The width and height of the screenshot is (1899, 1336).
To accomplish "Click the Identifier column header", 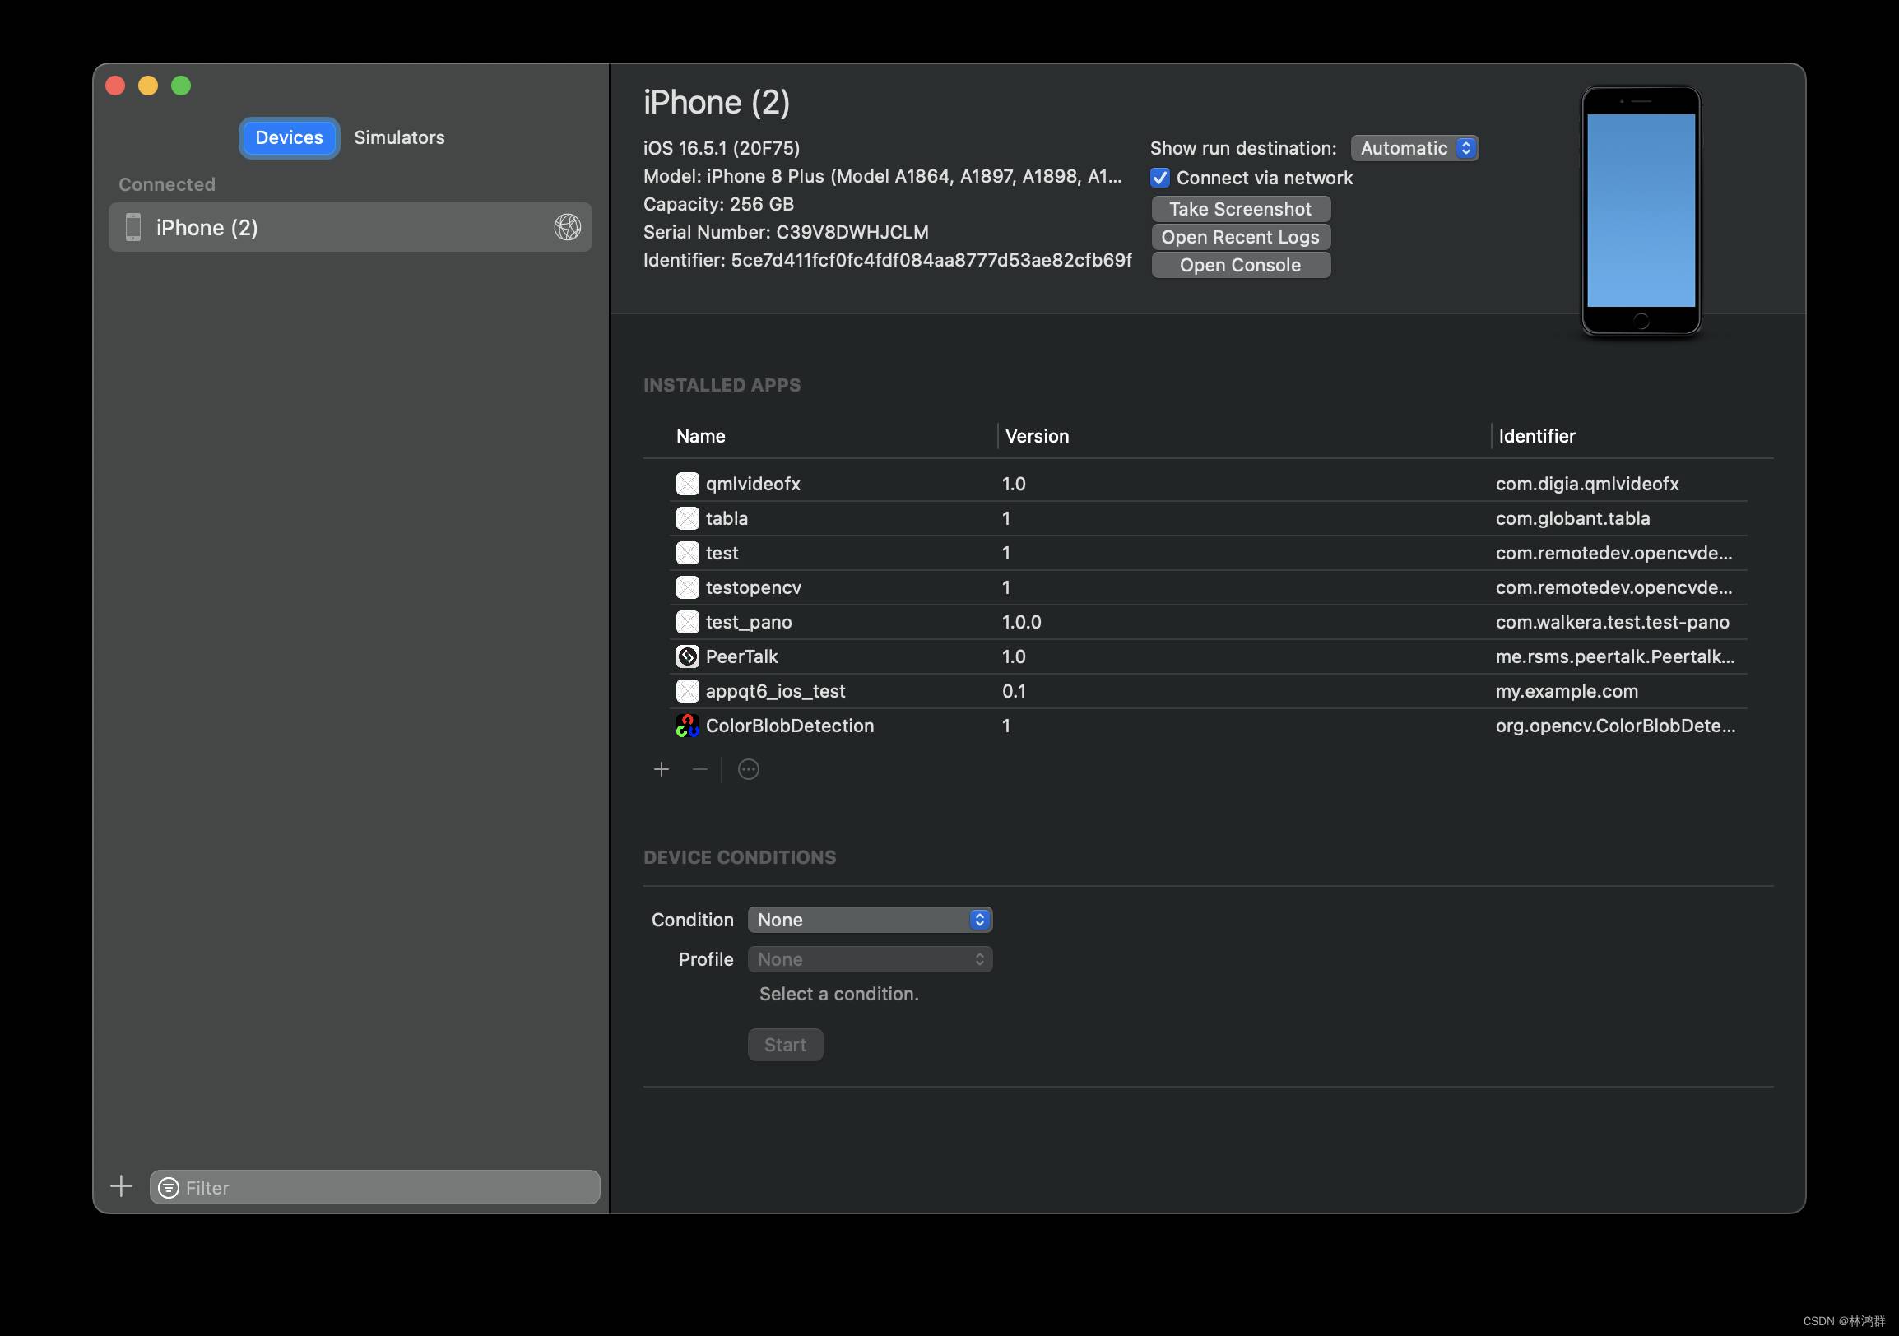I will (x=1537, y=436).
